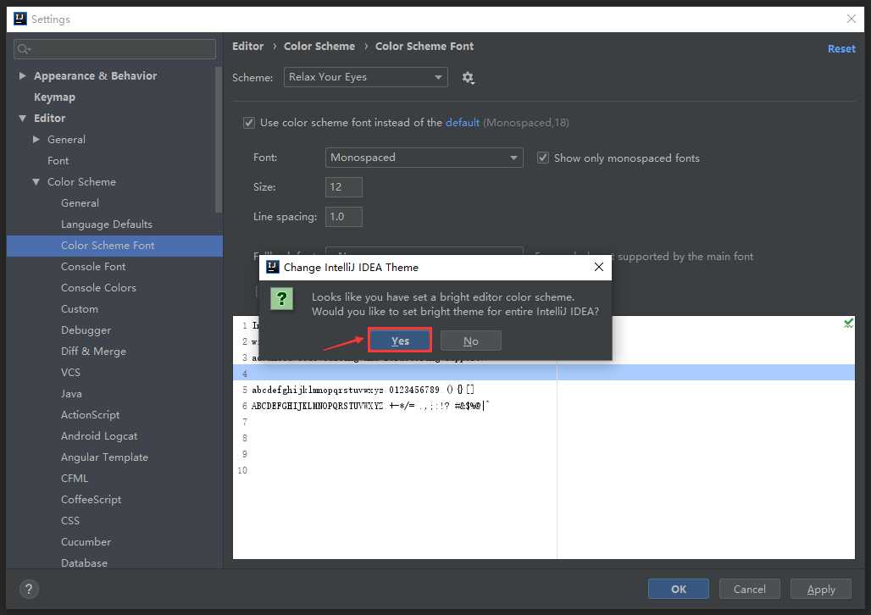
Task: Click the help question mark button
Action: pos(29,589)
